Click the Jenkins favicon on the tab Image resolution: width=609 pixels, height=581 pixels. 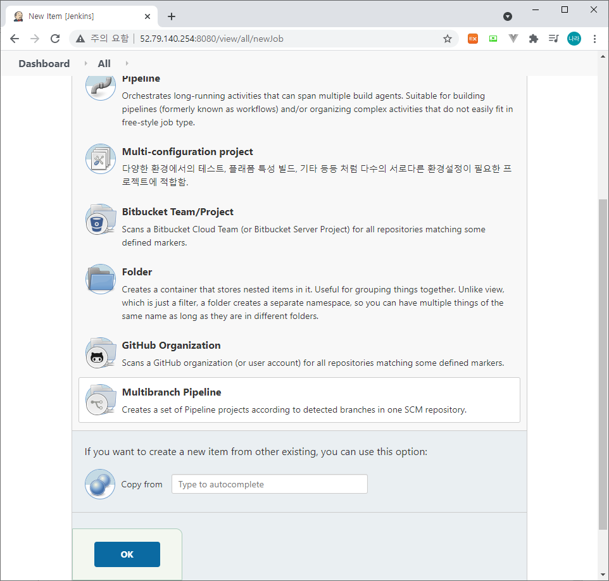[x=18, y=16]
